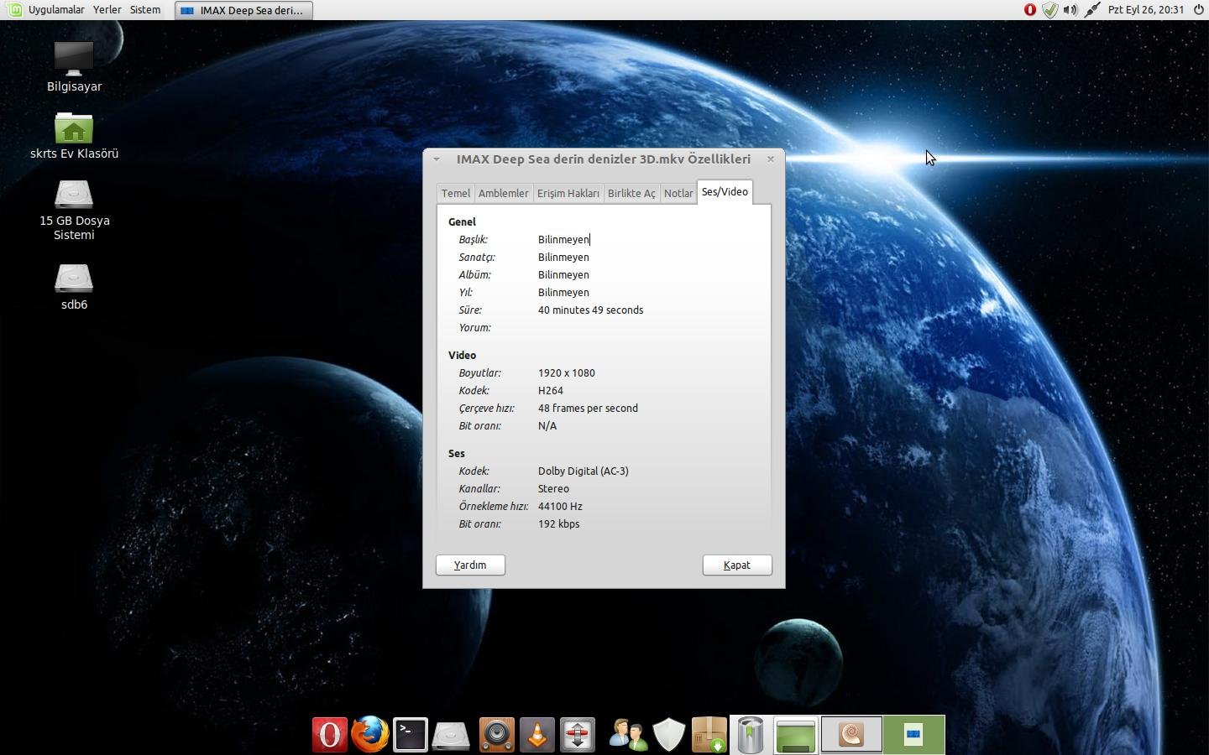Click the video Bit oranı value N/A
The width and height of the screenshot is (1209, 755).
547,425
